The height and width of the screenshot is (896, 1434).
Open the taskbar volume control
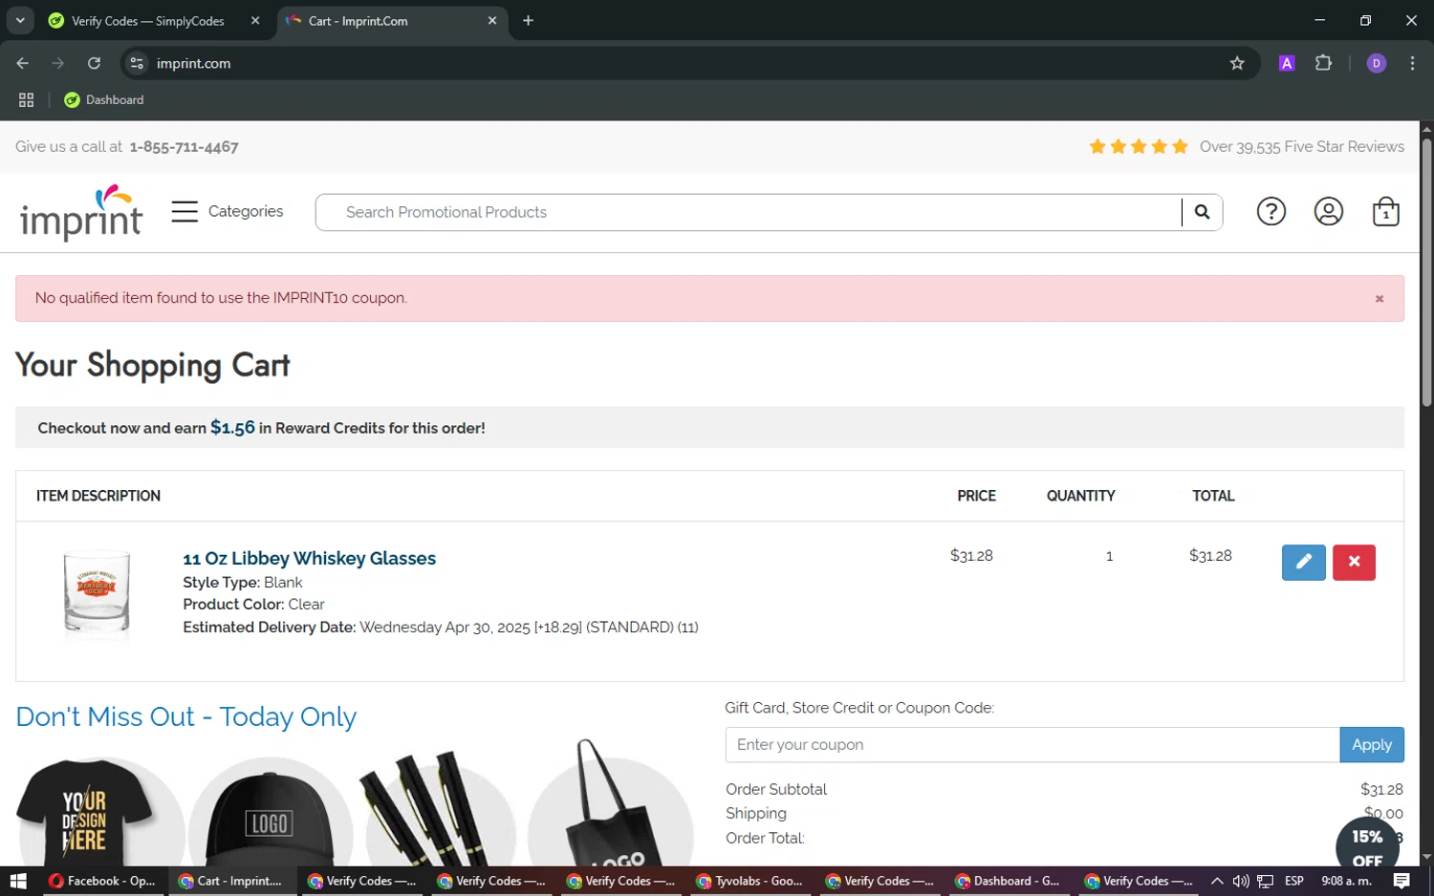(x=1241, y=881)
